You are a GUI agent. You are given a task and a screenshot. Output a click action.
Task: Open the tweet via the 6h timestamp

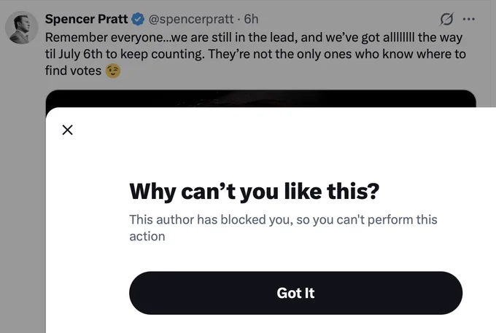pyautogui.click(x=251, y=19)
